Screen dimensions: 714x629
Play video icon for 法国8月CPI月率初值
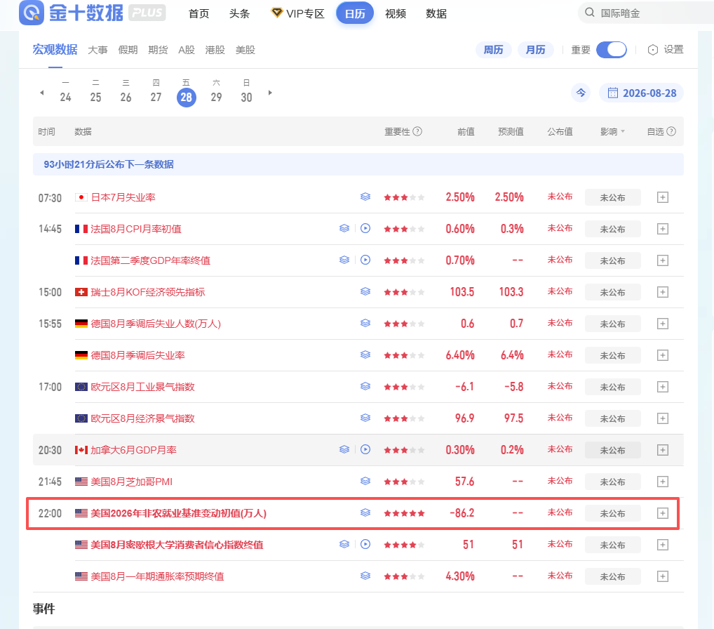(x=365, y=228)
